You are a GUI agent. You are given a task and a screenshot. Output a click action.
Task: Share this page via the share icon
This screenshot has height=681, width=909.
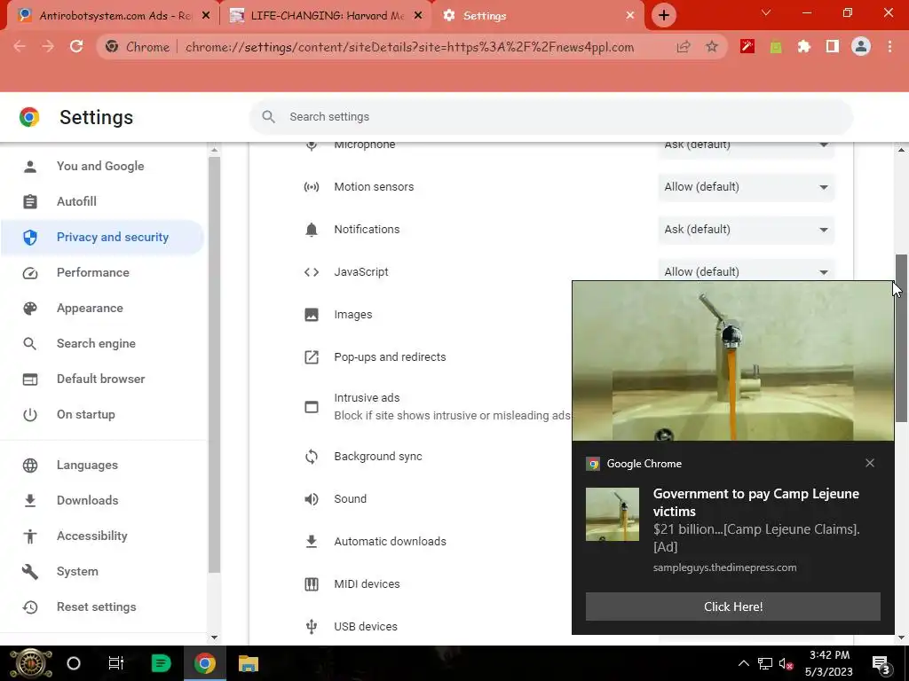coord(684,47)
